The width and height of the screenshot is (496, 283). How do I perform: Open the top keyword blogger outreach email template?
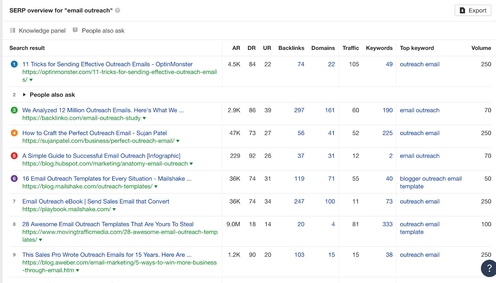click(x=430, y=182)
